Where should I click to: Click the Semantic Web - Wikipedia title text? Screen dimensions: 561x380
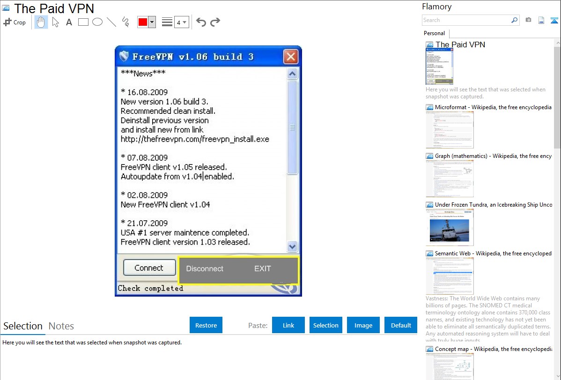(493, 253)
